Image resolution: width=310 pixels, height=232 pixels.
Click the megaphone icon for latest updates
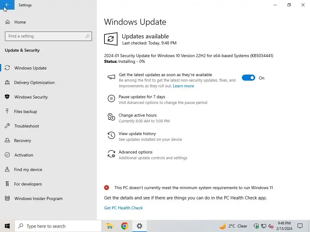click(111, 77)
